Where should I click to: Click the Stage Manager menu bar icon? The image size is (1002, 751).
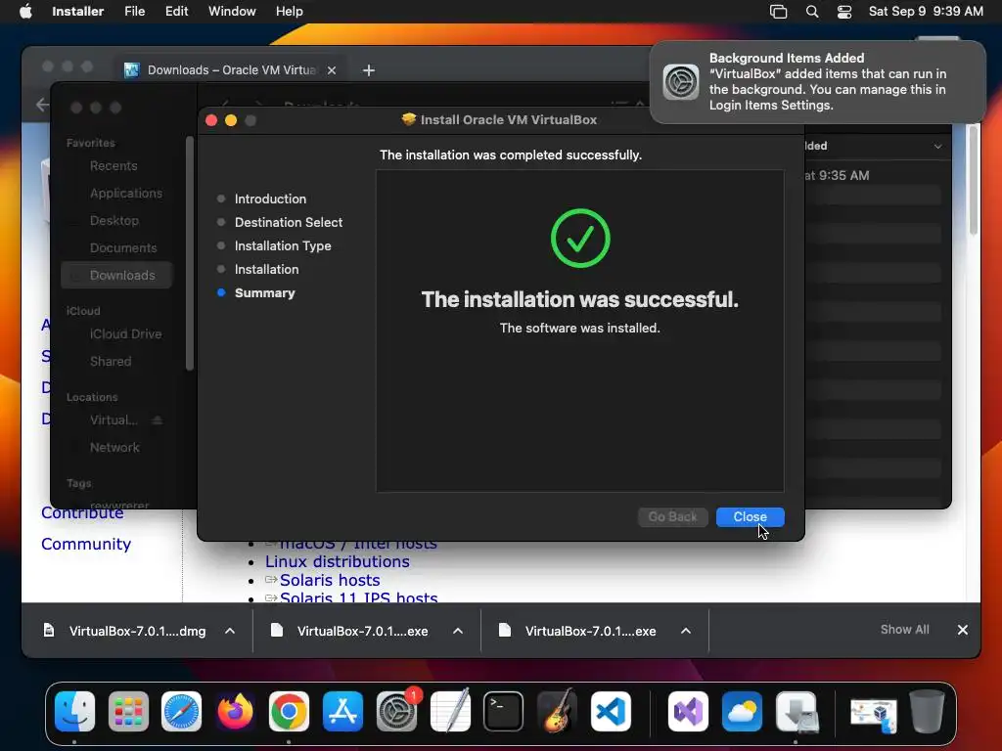coord(778,12)
